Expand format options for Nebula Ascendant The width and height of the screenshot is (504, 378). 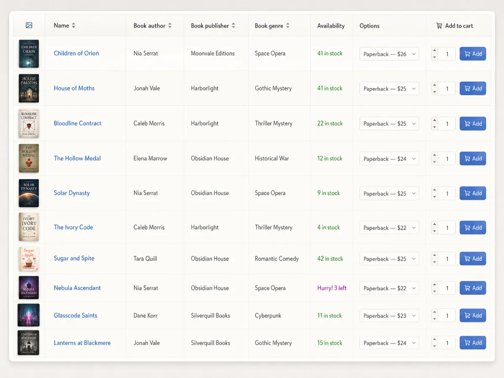(389, 288)
